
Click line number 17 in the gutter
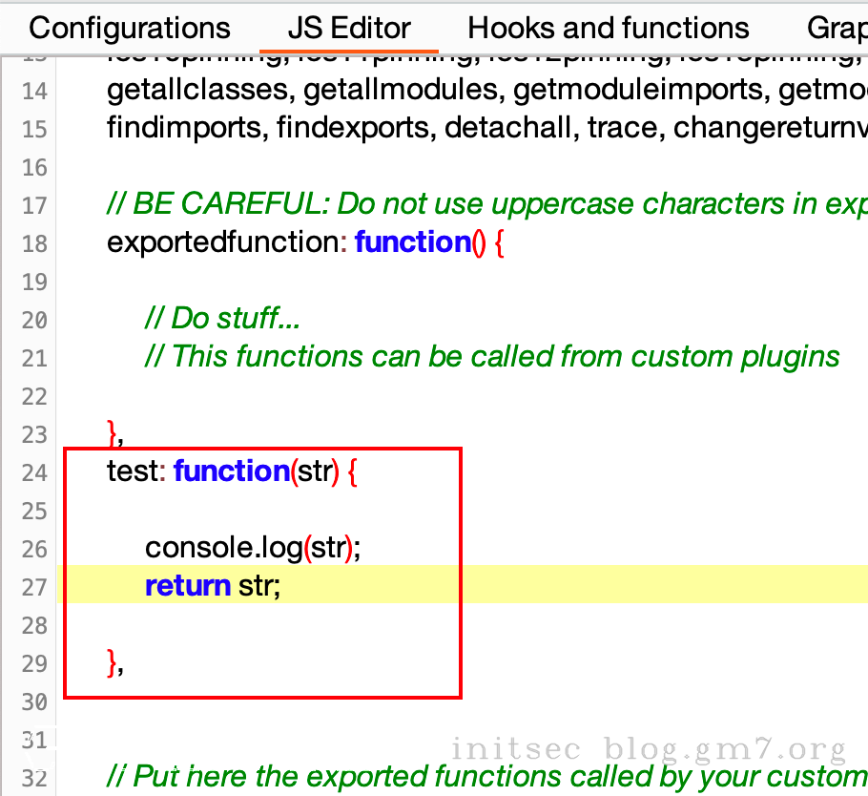click(33, 205)
